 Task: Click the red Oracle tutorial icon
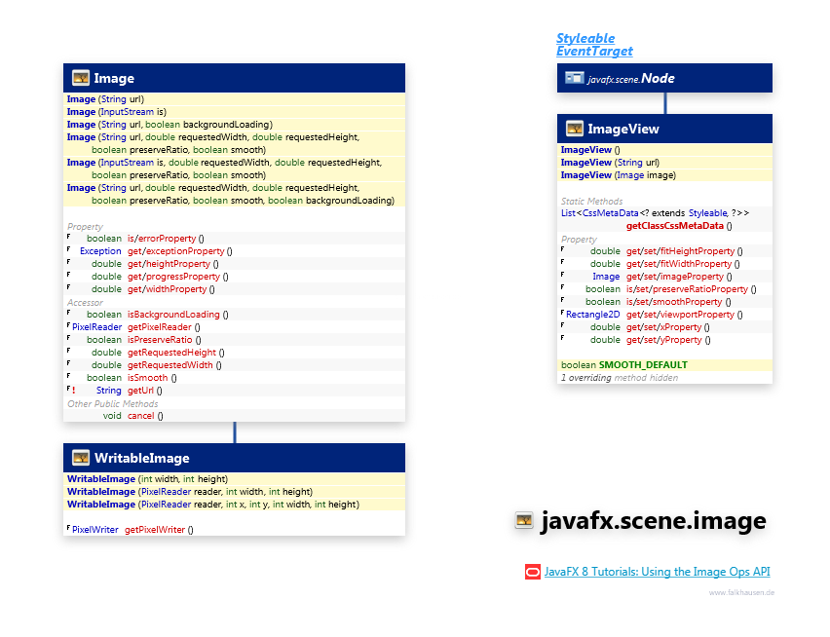533,573
